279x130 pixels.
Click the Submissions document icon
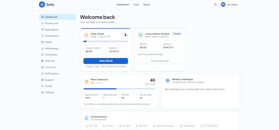coord(42,36)
